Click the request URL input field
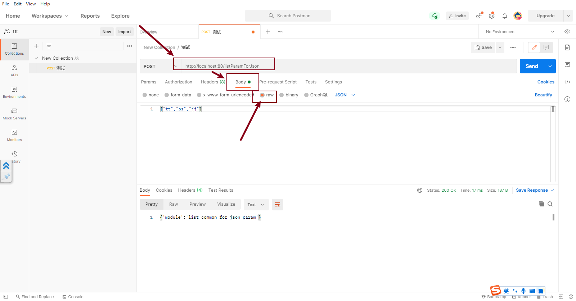Screen dimensions: 576x301 [x=349, y=66]
